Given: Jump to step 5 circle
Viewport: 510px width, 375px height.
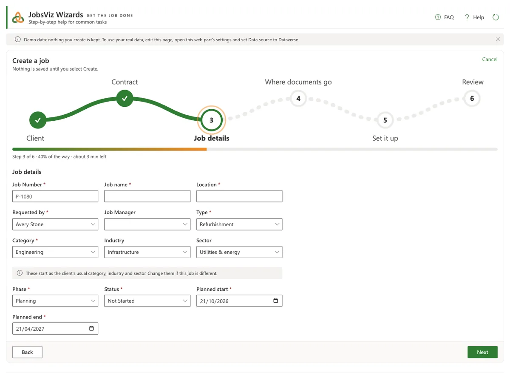Looking at the screenshot, I should pyautogui.click(x=385, y=120).
